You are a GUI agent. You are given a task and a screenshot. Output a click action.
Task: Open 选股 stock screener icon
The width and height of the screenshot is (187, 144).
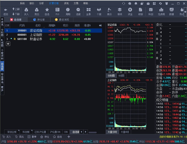click(x=78, y=10)
